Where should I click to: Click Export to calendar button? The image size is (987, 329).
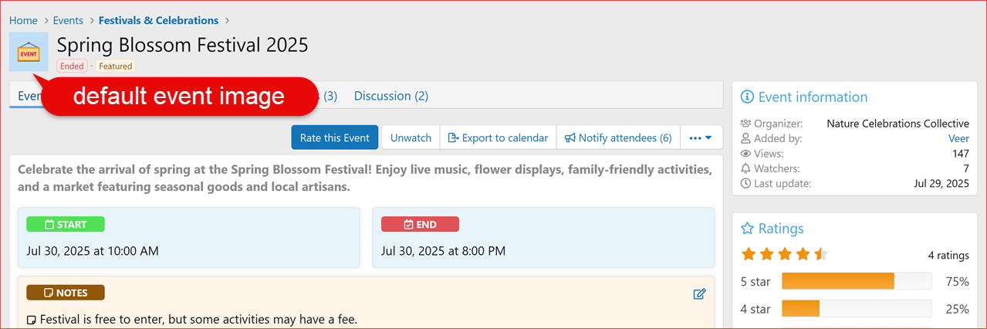pos(498,138)
